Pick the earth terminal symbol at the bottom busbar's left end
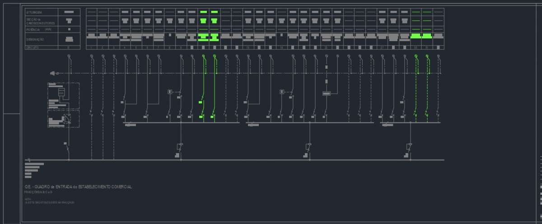Viewport: 542px width, 224px height. (28, 159)
